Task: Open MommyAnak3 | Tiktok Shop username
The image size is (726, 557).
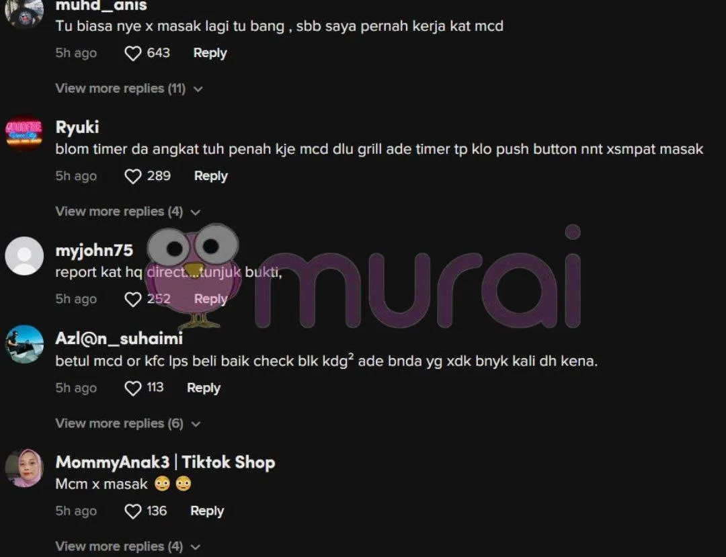Action: pos(165,462)
